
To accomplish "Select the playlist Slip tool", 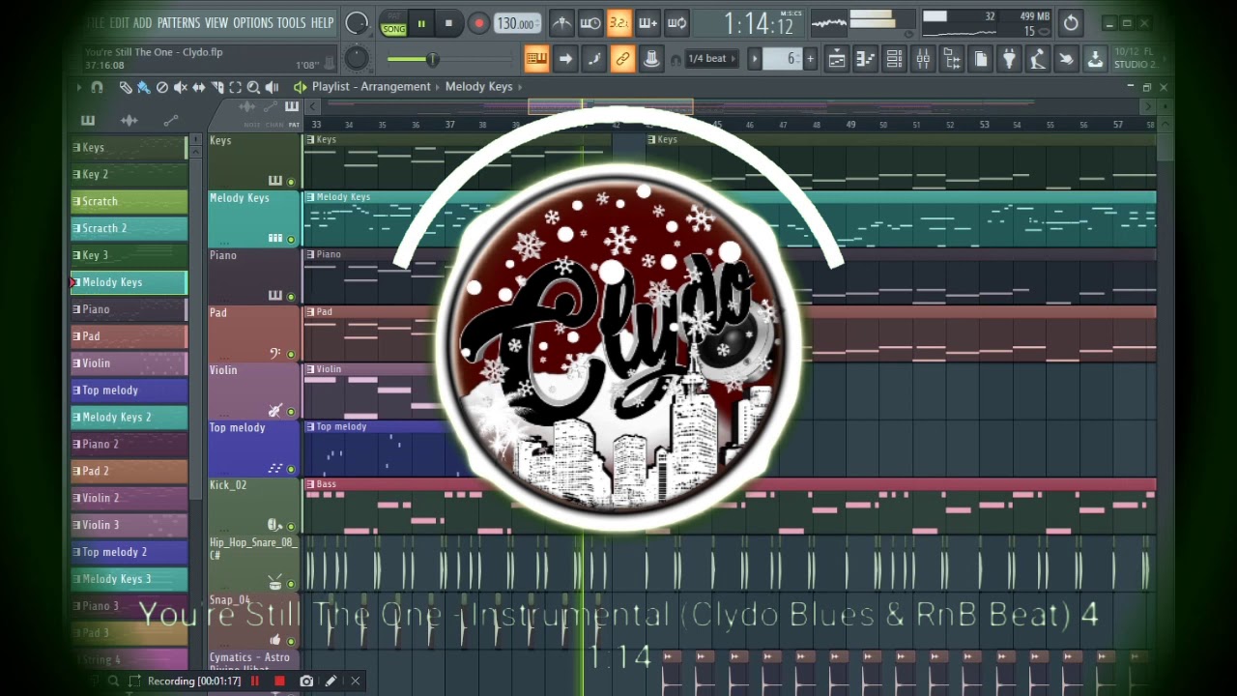I will (199, 87).
